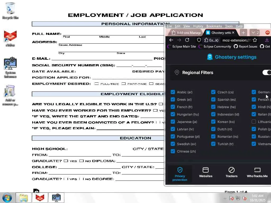Bookmark page with the star icon

tap(255, 40)
